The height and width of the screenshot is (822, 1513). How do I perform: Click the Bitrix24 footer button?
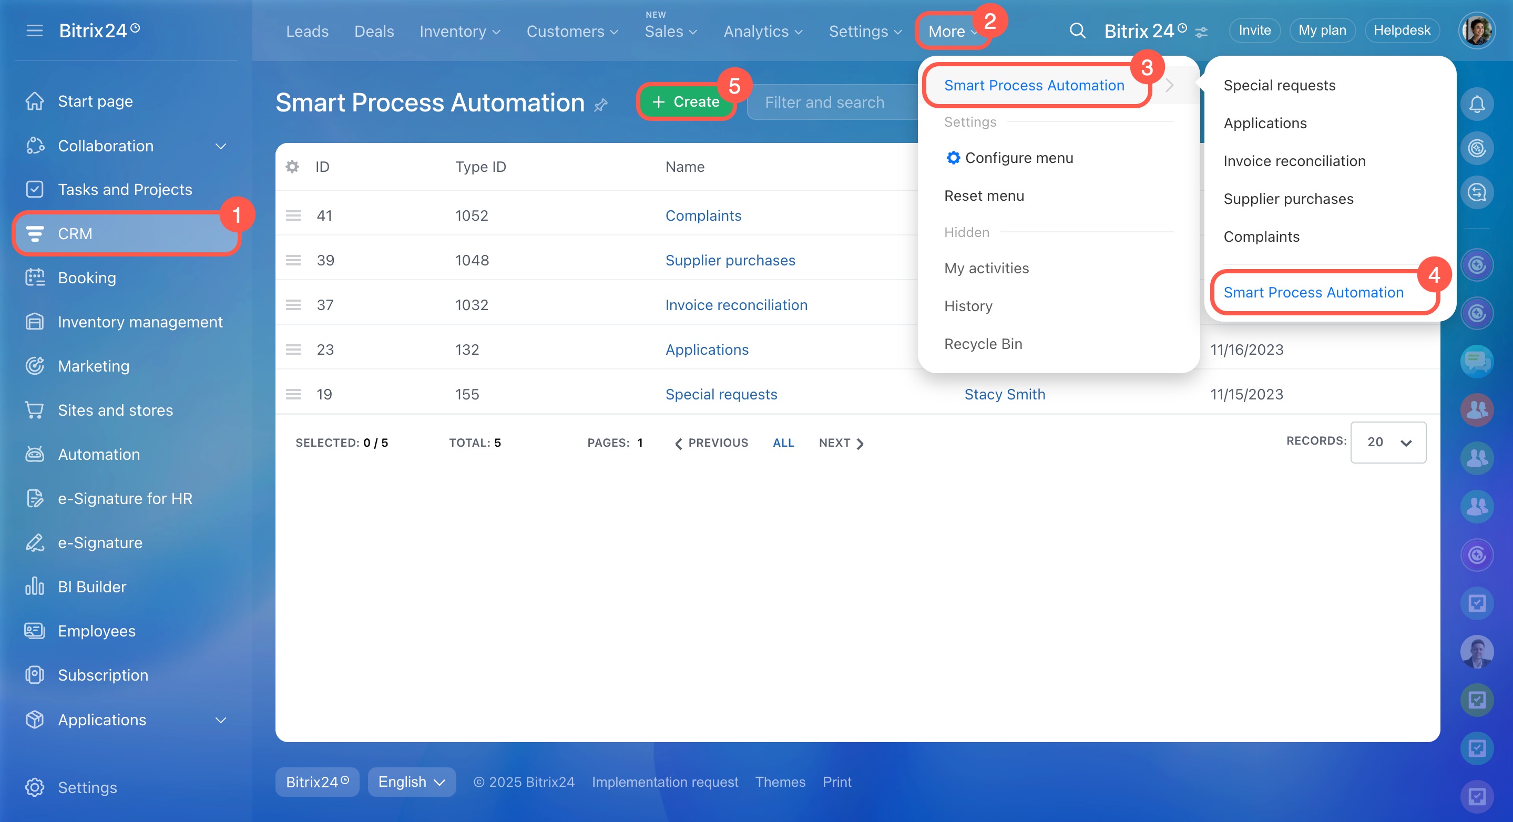point(317,782)
